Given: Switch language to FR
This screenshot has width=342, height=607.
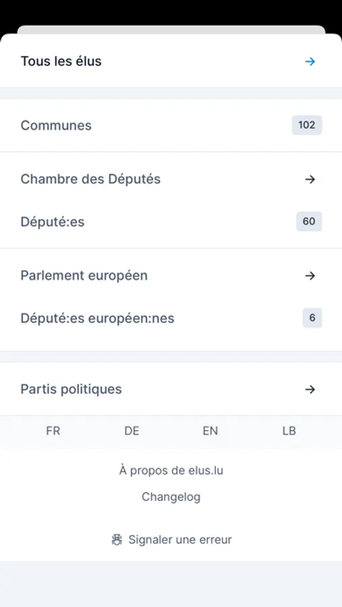Looking at the screenshot, I should (x=53, y=431).
